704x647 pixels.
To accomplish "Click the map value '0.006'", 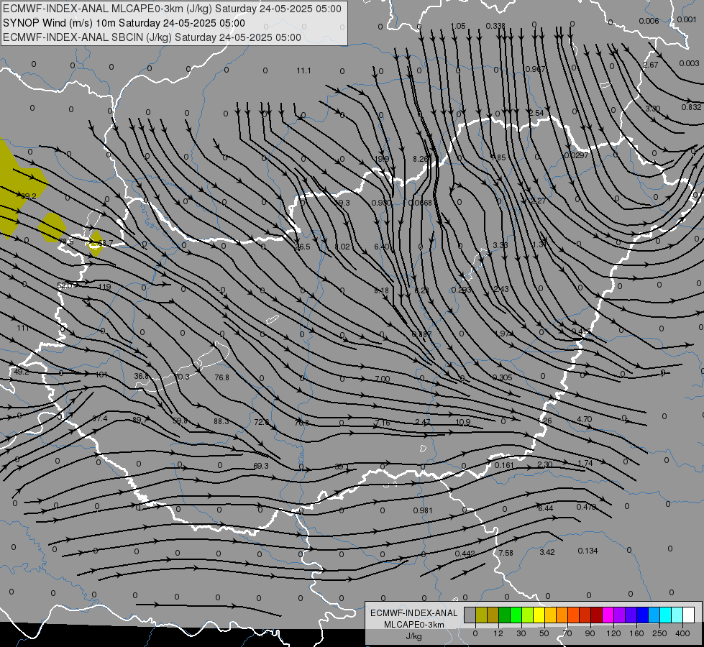I will pyautogui.click(x=649, y=21).
